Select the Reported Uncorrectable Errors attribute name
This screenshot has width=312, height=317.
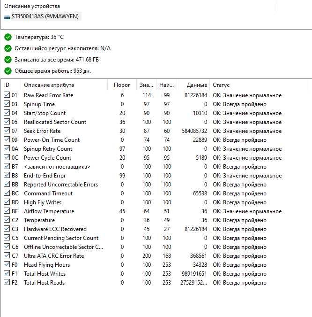coord(61,185)
